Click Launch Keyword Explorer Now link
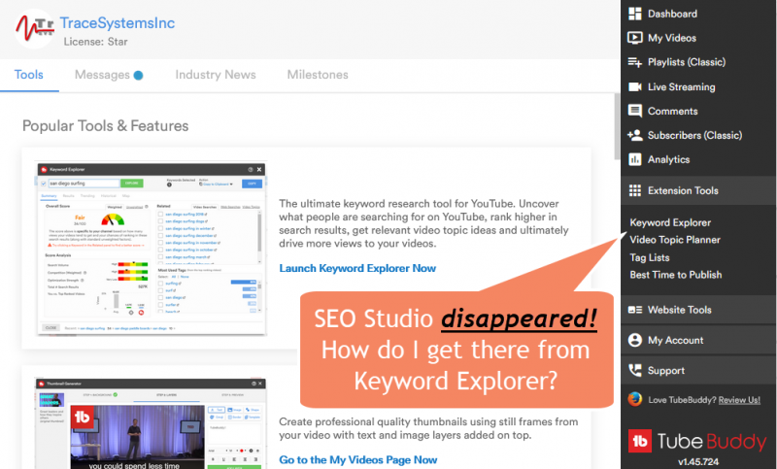Image resolution: width=777 pixels, height=469 pixels. pos(356,268)
